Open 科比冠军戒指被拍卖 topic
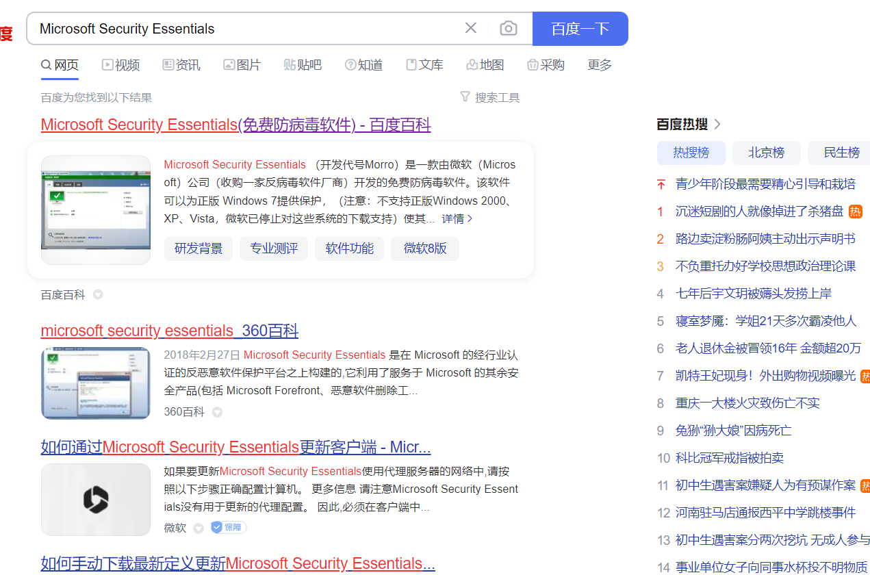This screenshot has height=575, width=870. click(730, 458)
